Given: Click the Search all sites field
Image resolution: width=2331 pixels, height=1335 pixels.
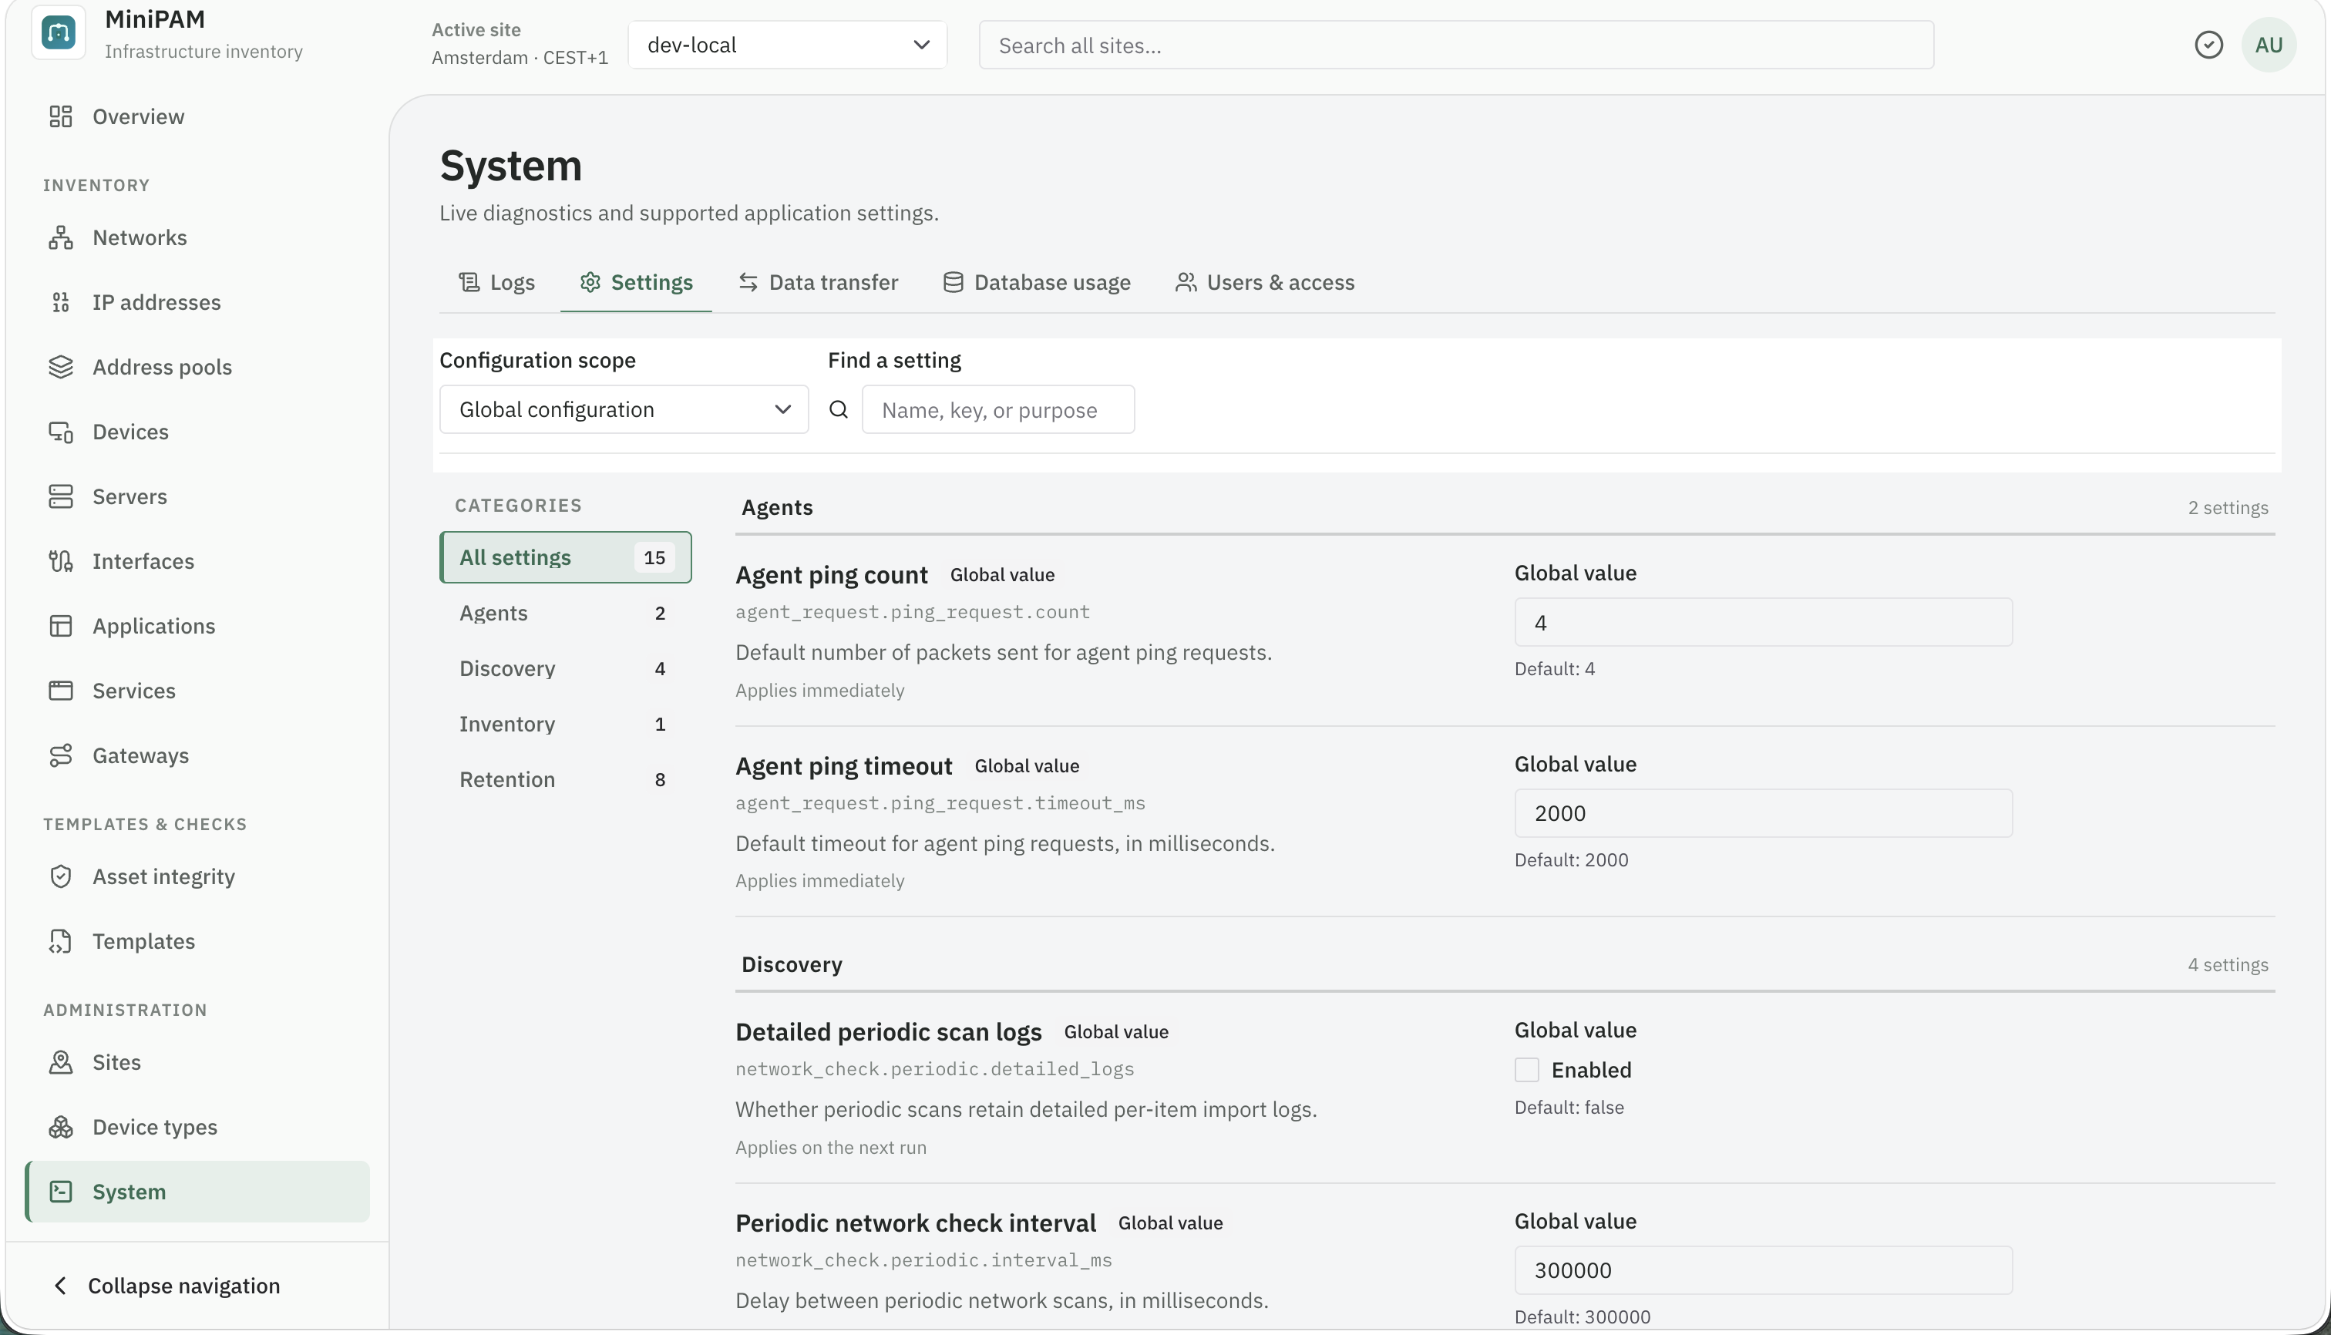Looking at the screenshot, I should tap(1456, 45).
